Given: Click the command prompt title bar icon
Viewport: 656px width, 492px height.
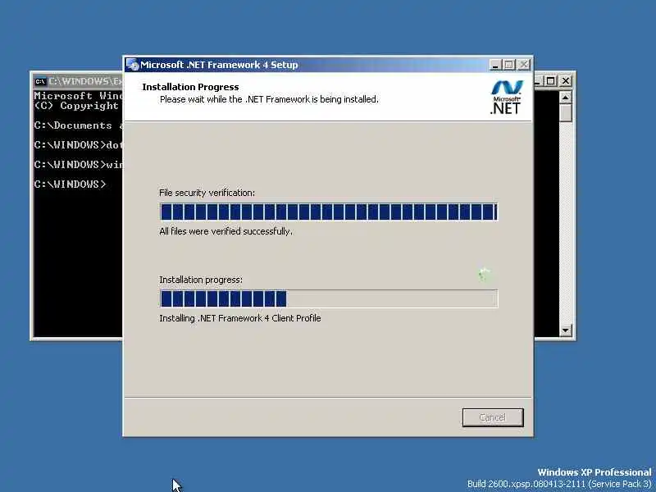Looking at the screenshot, I should pyautogui.click(x=40, y=81).
